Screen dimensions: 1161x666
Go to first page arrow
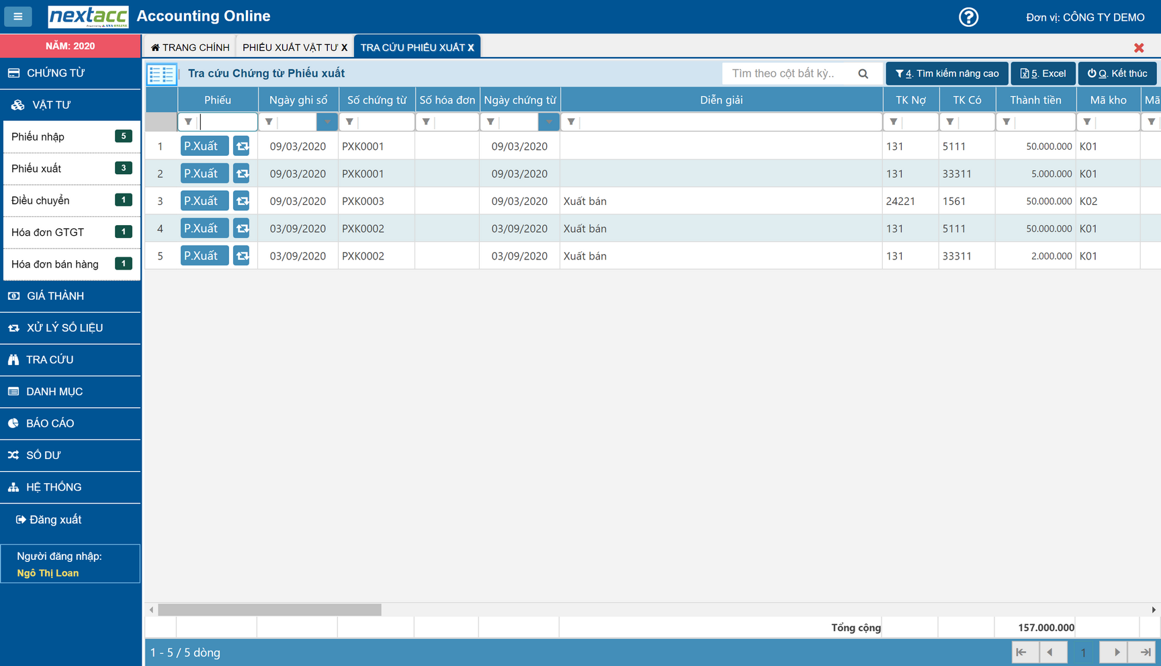click(x=1022, y=652)
